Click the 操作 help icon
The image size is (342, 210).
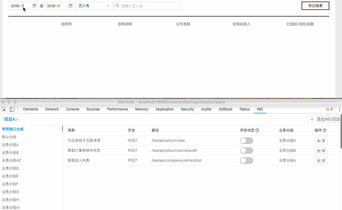click(324, 130)
